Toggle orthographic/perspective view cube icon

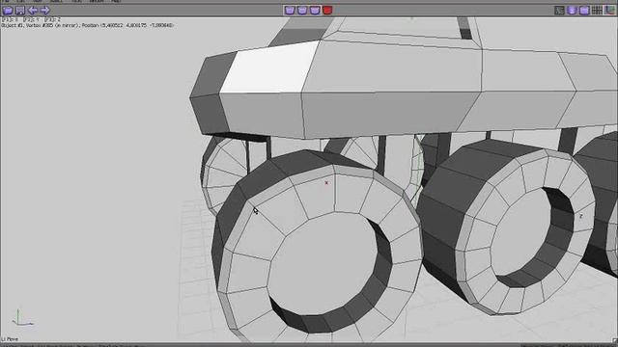pos(584,11)
